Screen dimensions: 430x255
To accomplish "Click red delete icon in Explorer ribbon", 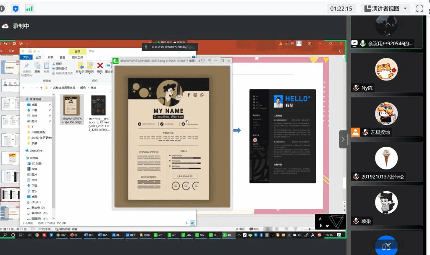I will click(100, 65).
